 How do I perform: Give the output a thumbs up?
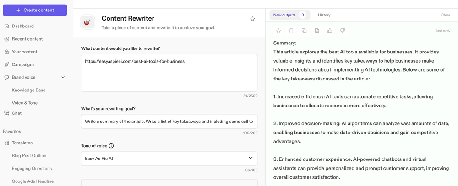pos(330,31)
